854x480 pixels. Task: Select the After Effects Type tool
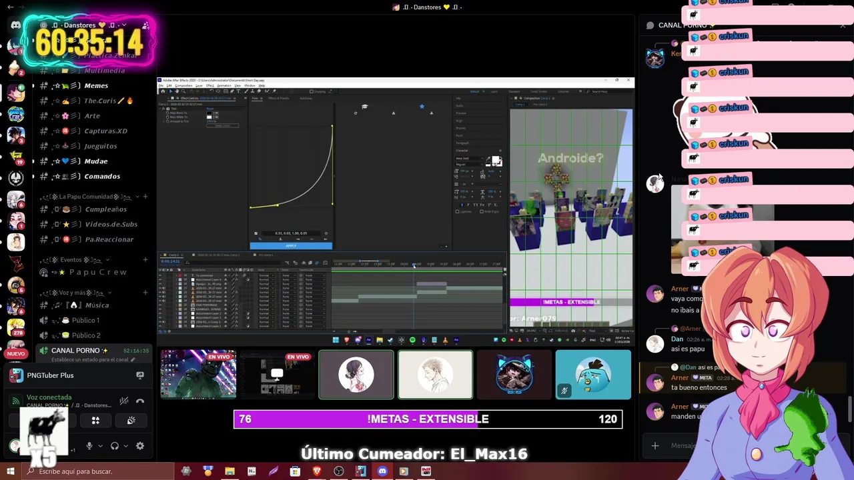click(x=238, y=91)
